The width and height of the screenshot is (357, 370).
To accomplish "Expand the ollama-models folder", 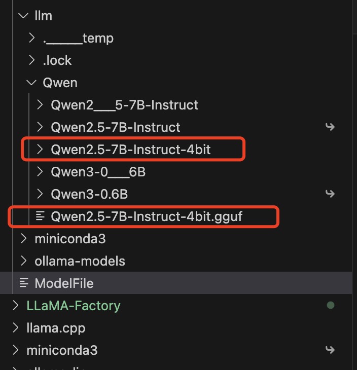I will [x=80, y=261].
